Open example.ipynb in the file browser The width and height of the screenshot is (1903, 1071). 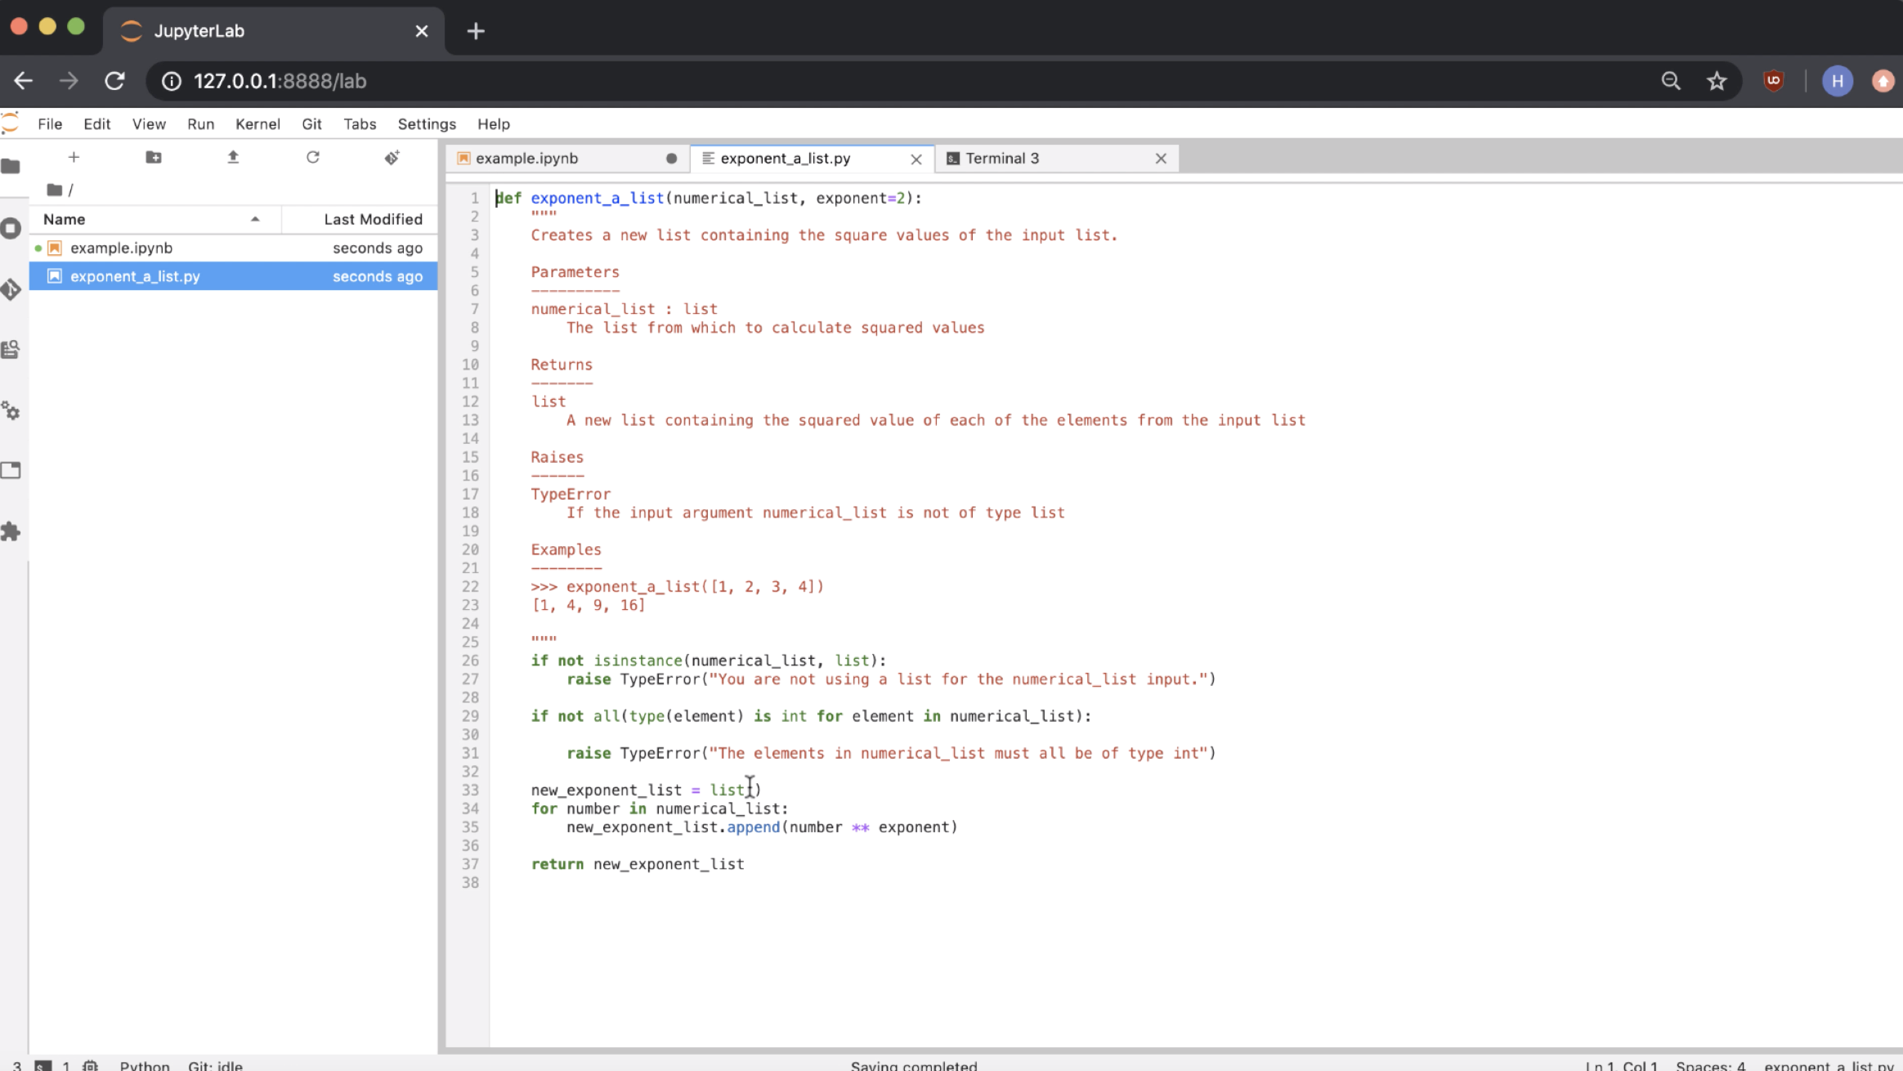point(121,248)
